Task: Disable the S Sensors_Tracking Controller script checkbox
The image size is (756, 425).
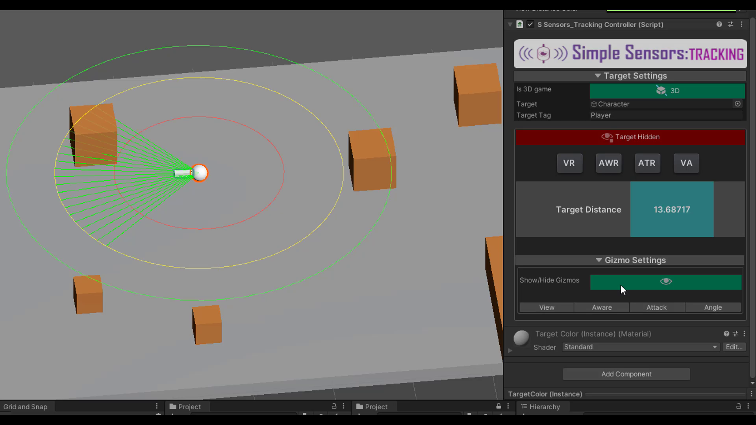Action: [530, 24]
